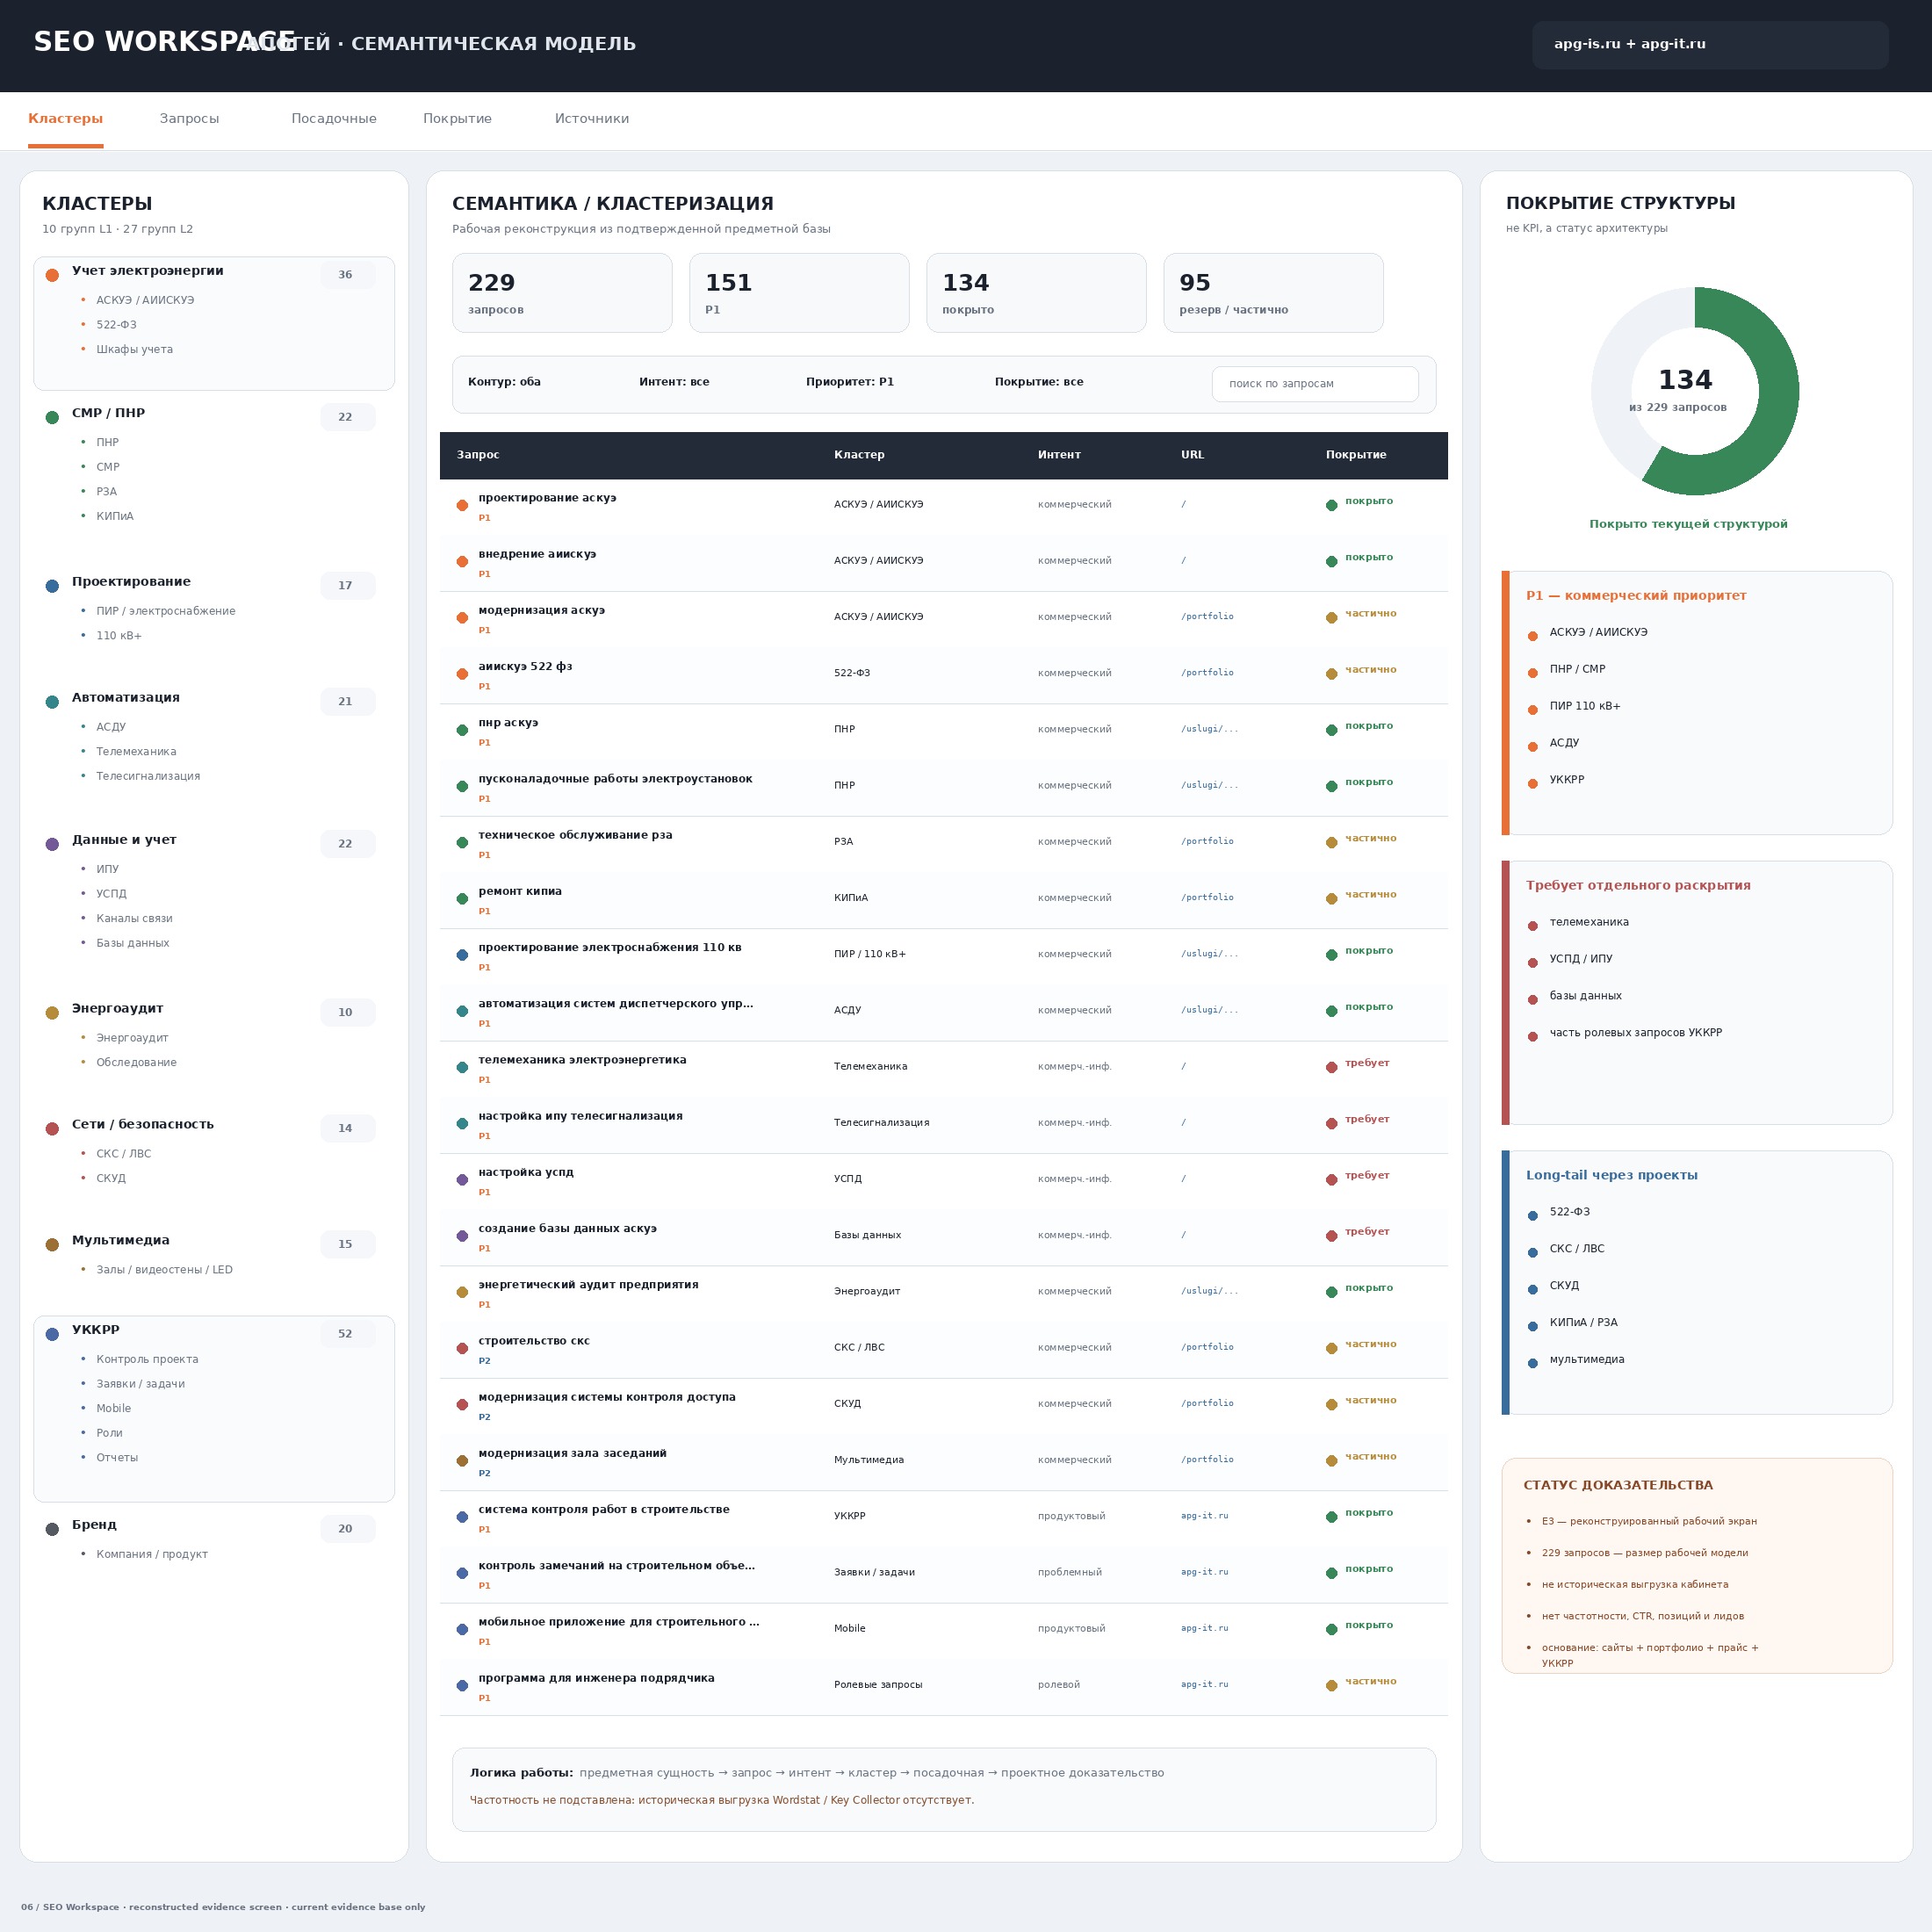Switch to the Посадочные tab
Screen dimensions: 1932x1932
pos(334,119)
